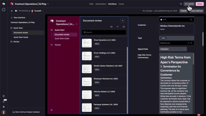Image resolution: width=206 pixels, height=116 pixels.
Task: Switch to the Data tab
Action: (91, 4)
